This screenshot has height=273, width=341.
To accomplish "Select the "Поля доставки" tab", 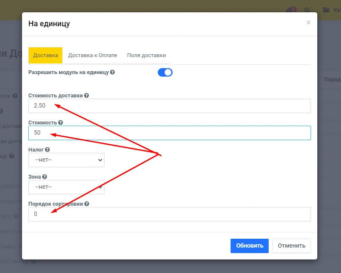I will point(146,55).
